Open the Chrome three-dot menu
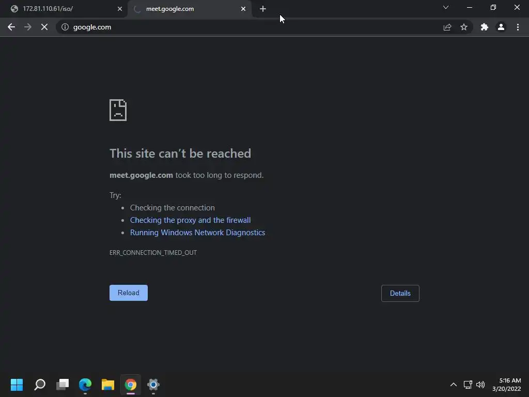The width and height of the screenshot is (529, 397). [518, 27]
